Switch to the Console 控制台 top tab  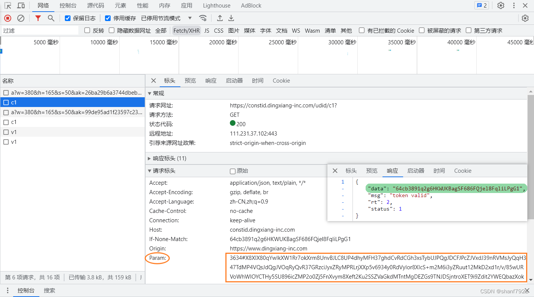pos(68,6)
